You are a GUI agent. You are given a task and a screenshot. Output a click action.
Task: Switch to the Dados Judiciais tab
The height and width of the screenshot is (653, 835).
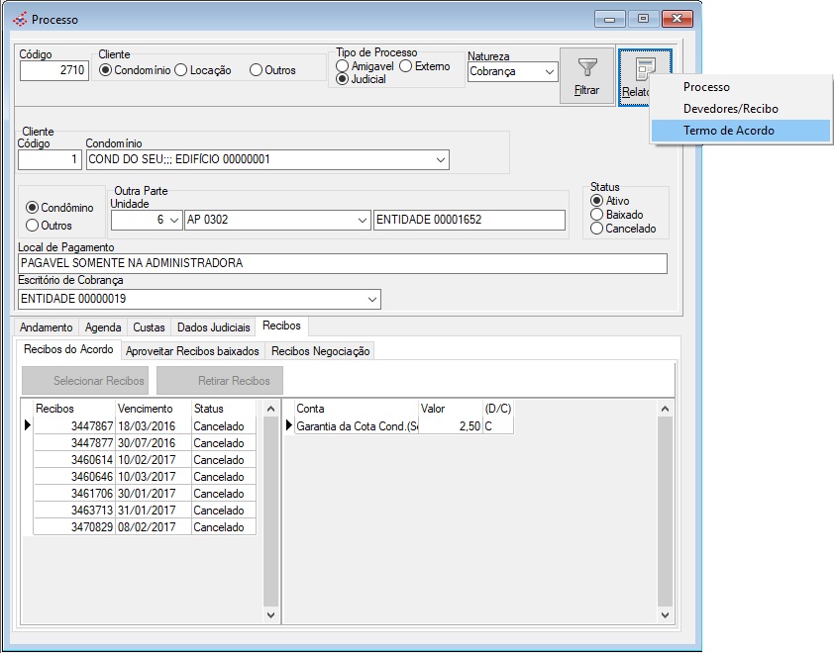point(213,327)
